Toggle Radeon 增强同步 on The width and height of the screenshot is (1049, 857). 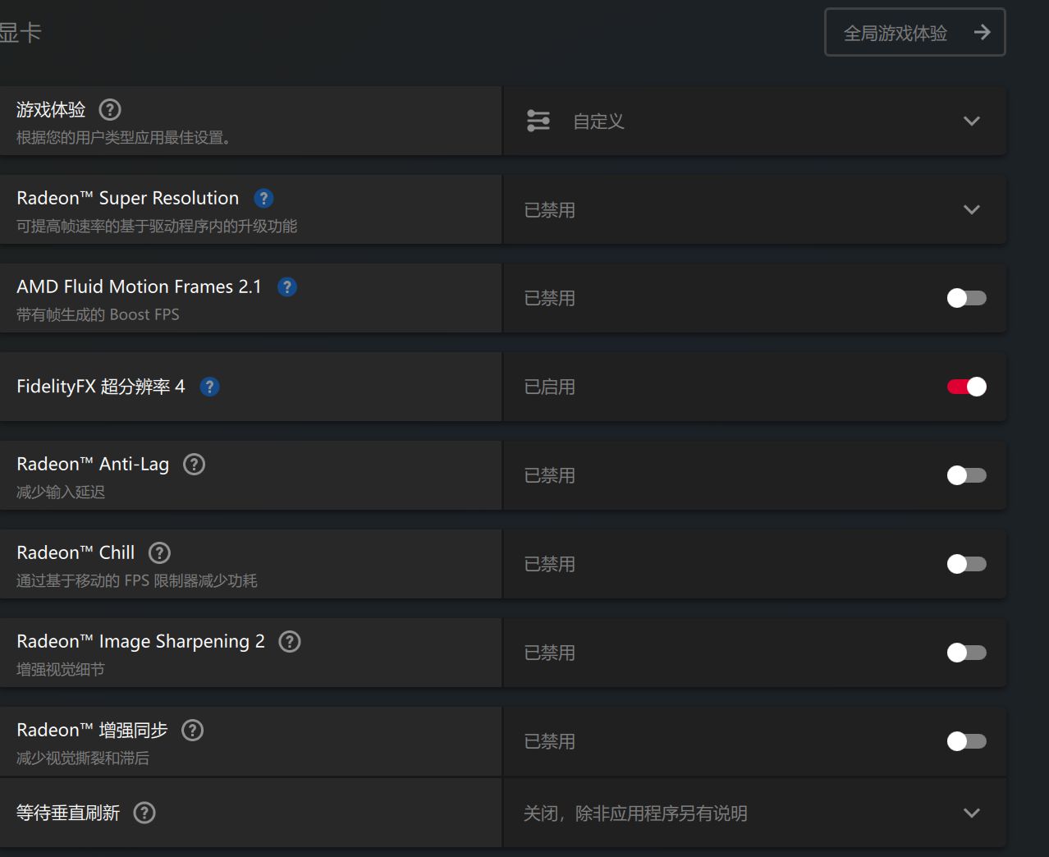click(966, 741)
